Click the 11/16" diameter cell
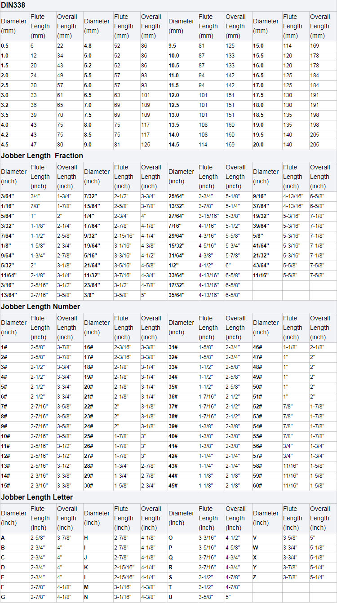The image size is (337, 603). [260, 275]
